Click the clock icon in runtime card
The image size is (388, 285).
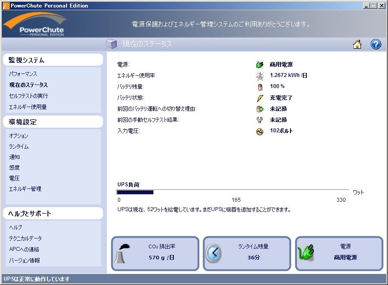pyautogui.click(x=213, y=253)
